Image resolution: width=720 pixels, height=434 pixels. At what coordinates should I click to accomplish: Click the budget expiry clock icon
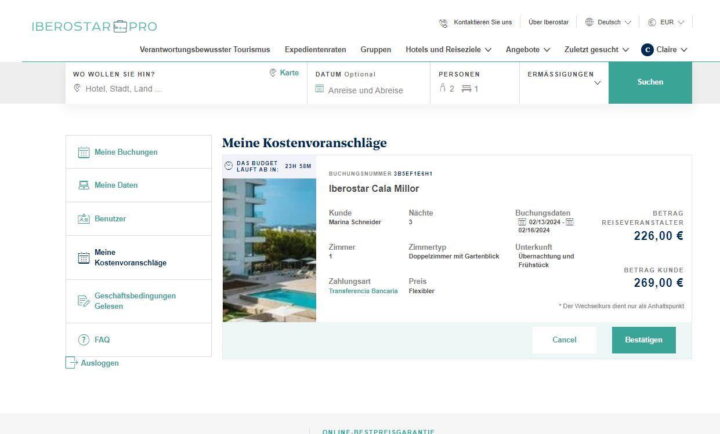click(x=229, y=166)
